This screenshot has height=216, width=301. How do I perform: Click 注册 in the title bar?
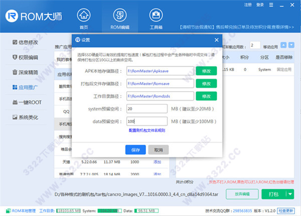click(248, 5)
